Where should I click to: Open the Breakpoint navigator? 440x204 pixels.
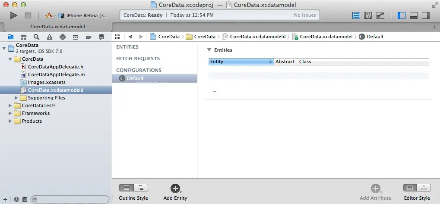coord(89,37)
